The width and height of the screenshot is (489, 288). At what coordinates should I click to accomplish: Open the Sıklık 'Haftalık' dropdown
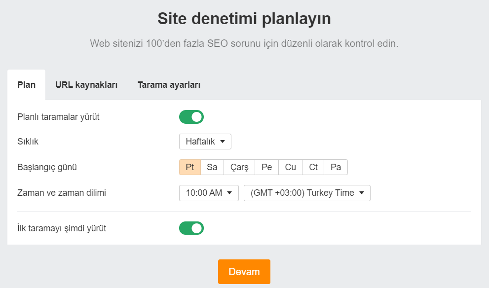pos(205,142)
